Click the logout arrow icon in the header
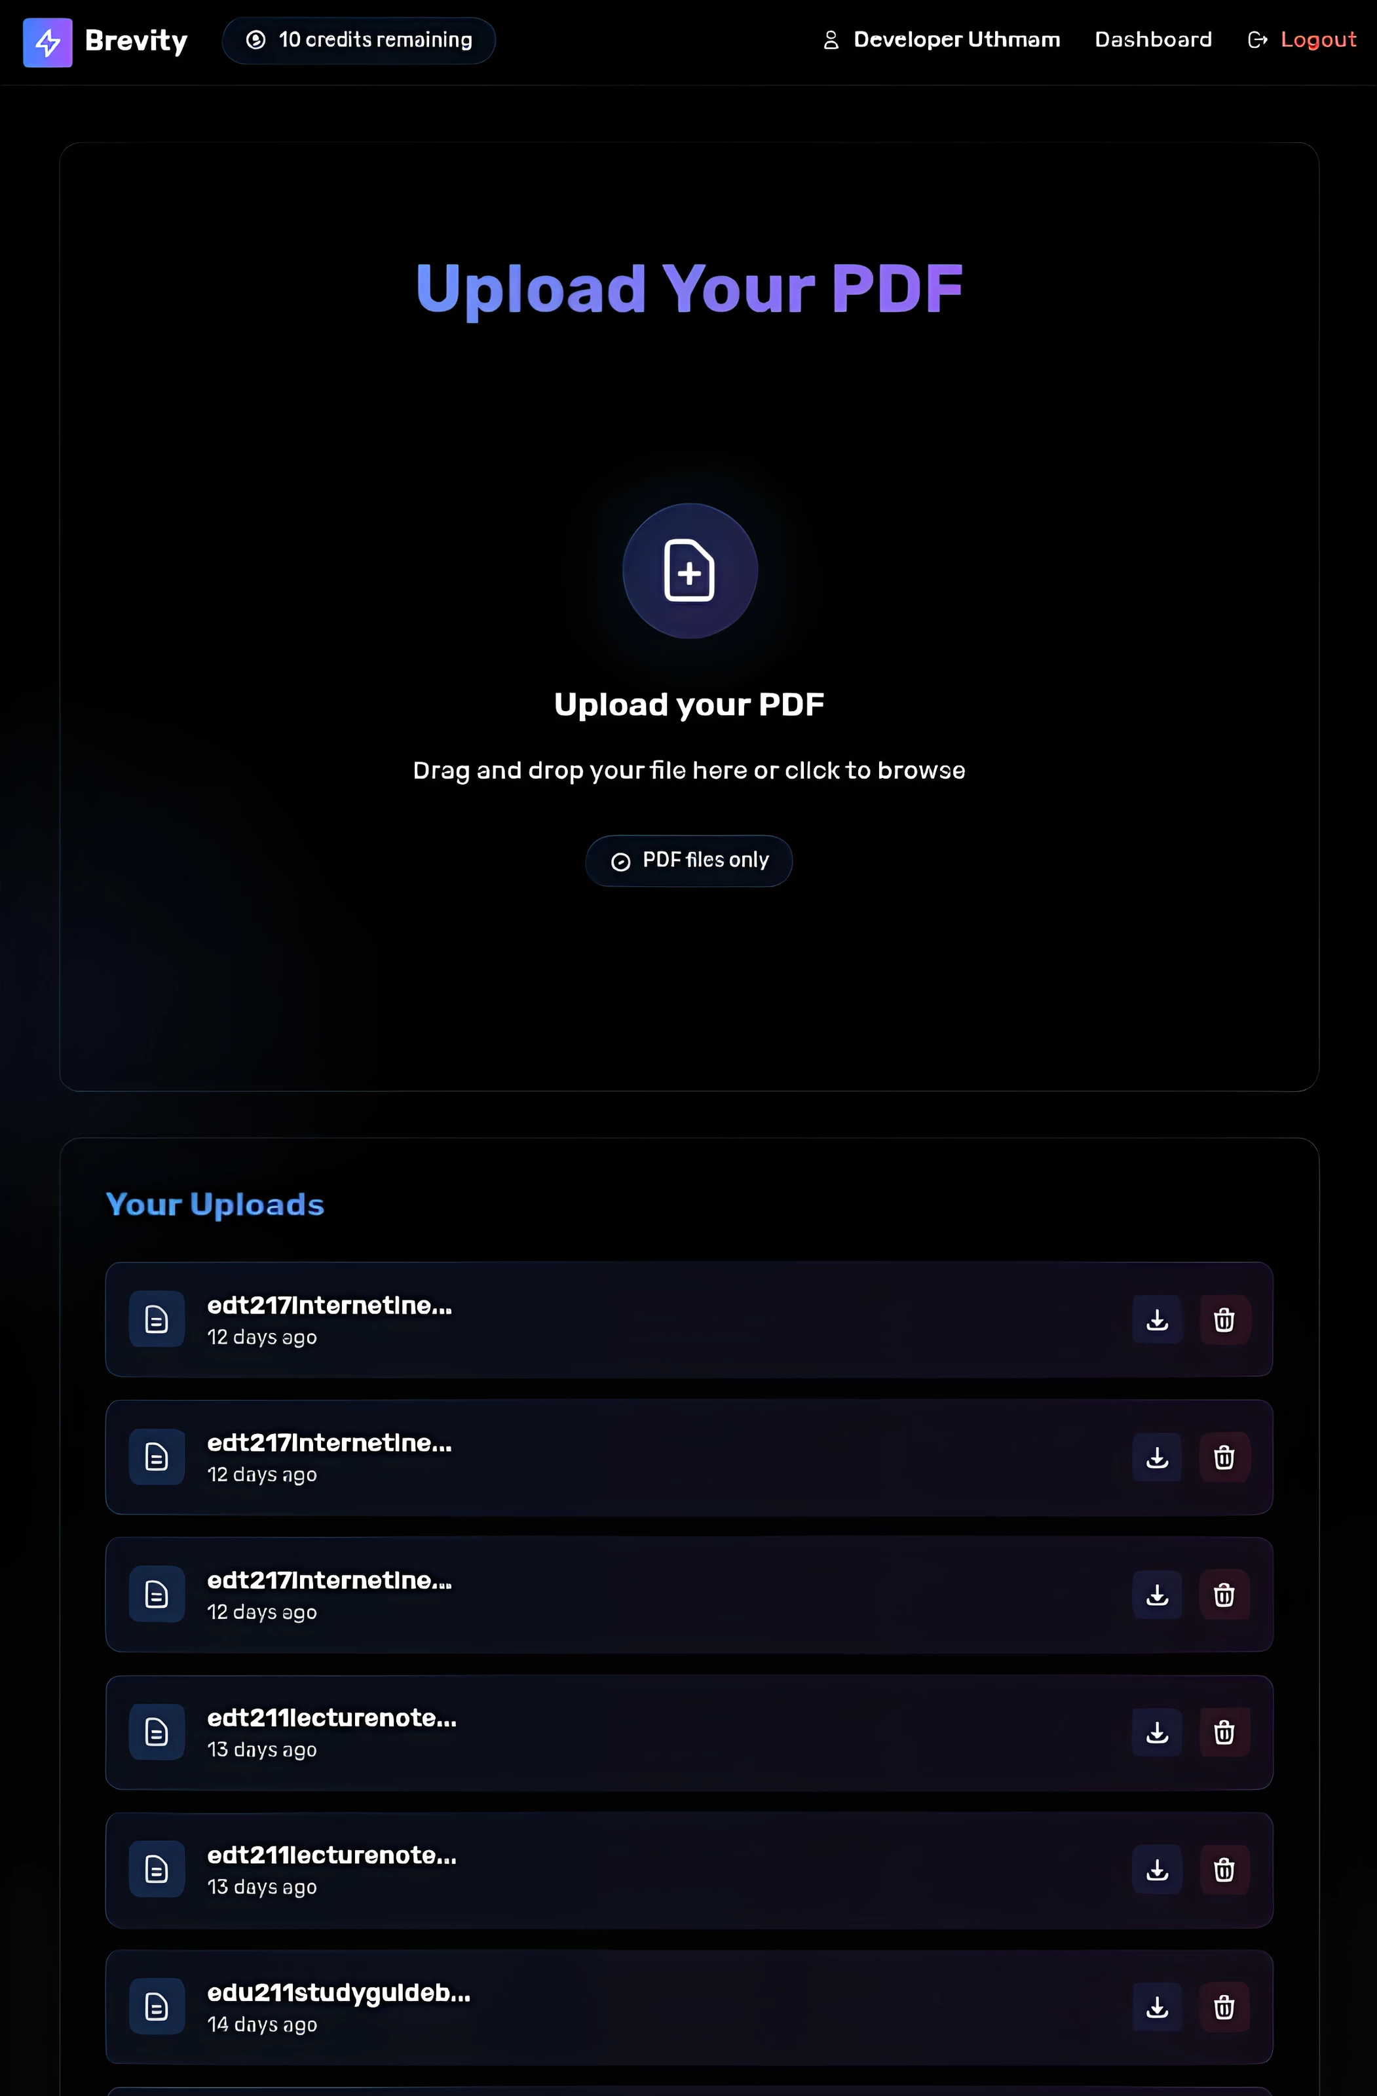Image resolution: width=1377 pixels, height=2096 pixels. [x=1256, y=39]
